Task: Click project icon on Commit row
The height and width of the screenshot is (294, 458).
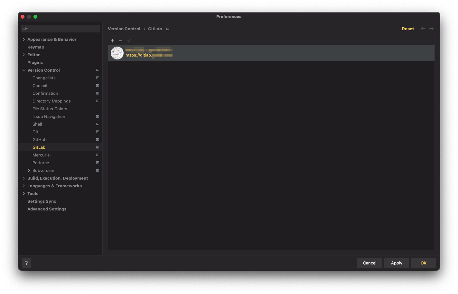Action: point(98,85)
